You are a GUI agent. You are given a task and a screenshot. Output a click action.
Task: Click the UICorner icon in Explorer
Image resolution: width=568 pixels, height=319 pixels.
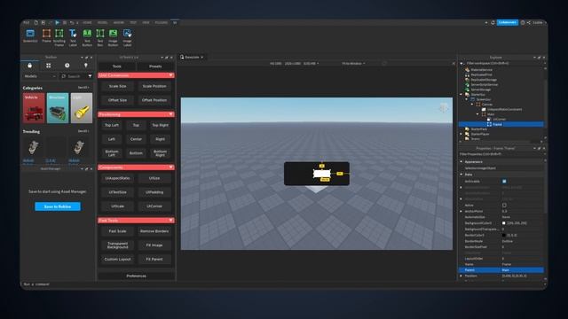pos(489,119)
